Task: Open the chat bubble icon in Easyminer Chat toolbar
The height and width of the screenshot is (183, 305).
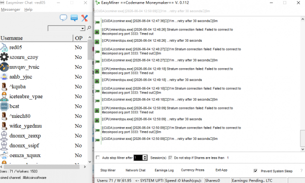Action: click(63, 18)
